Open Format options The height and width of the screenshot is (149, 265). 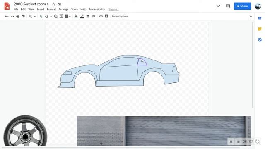(120, 17)
